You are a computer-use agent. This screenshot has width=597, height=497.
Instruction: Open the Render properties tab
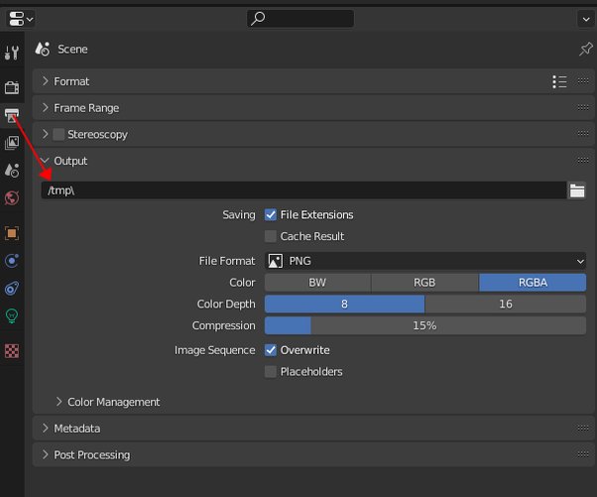pyautogui.click(x=12, y=87)
